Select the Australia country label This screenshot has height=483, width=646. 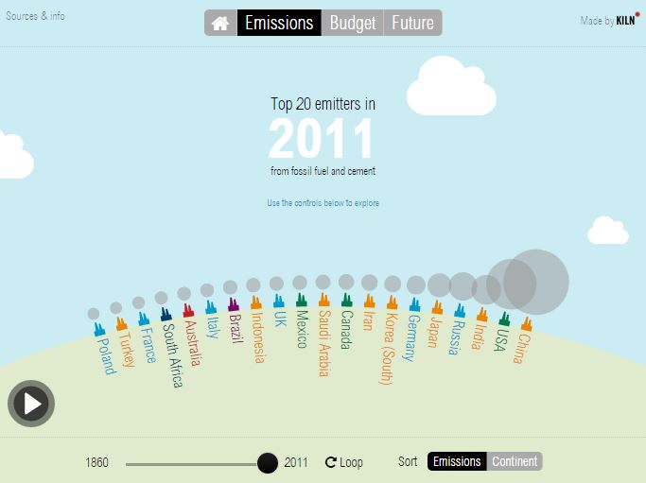[x=193, y=343]
